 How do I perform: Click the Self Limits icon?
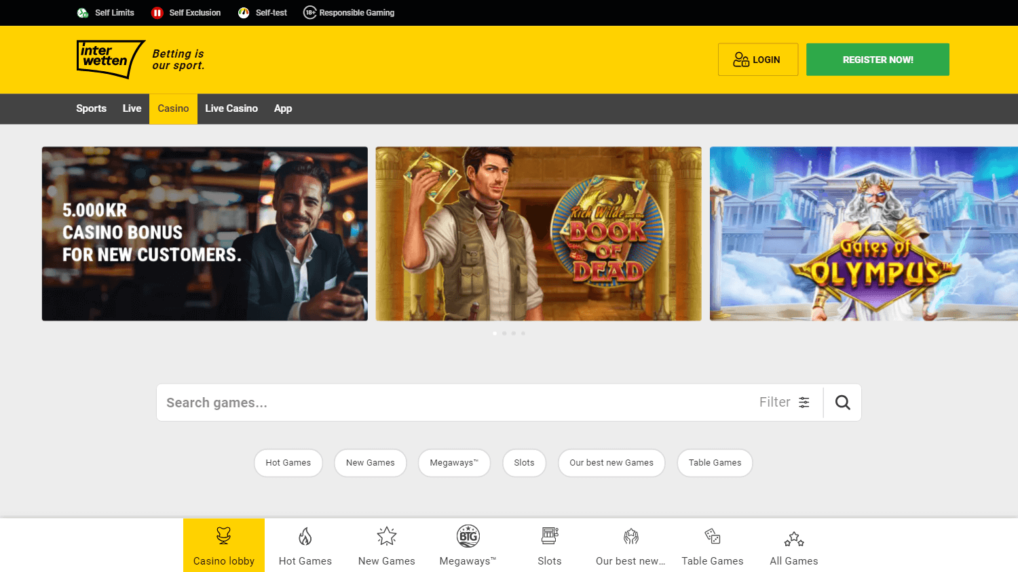click(x=83, y=13)
